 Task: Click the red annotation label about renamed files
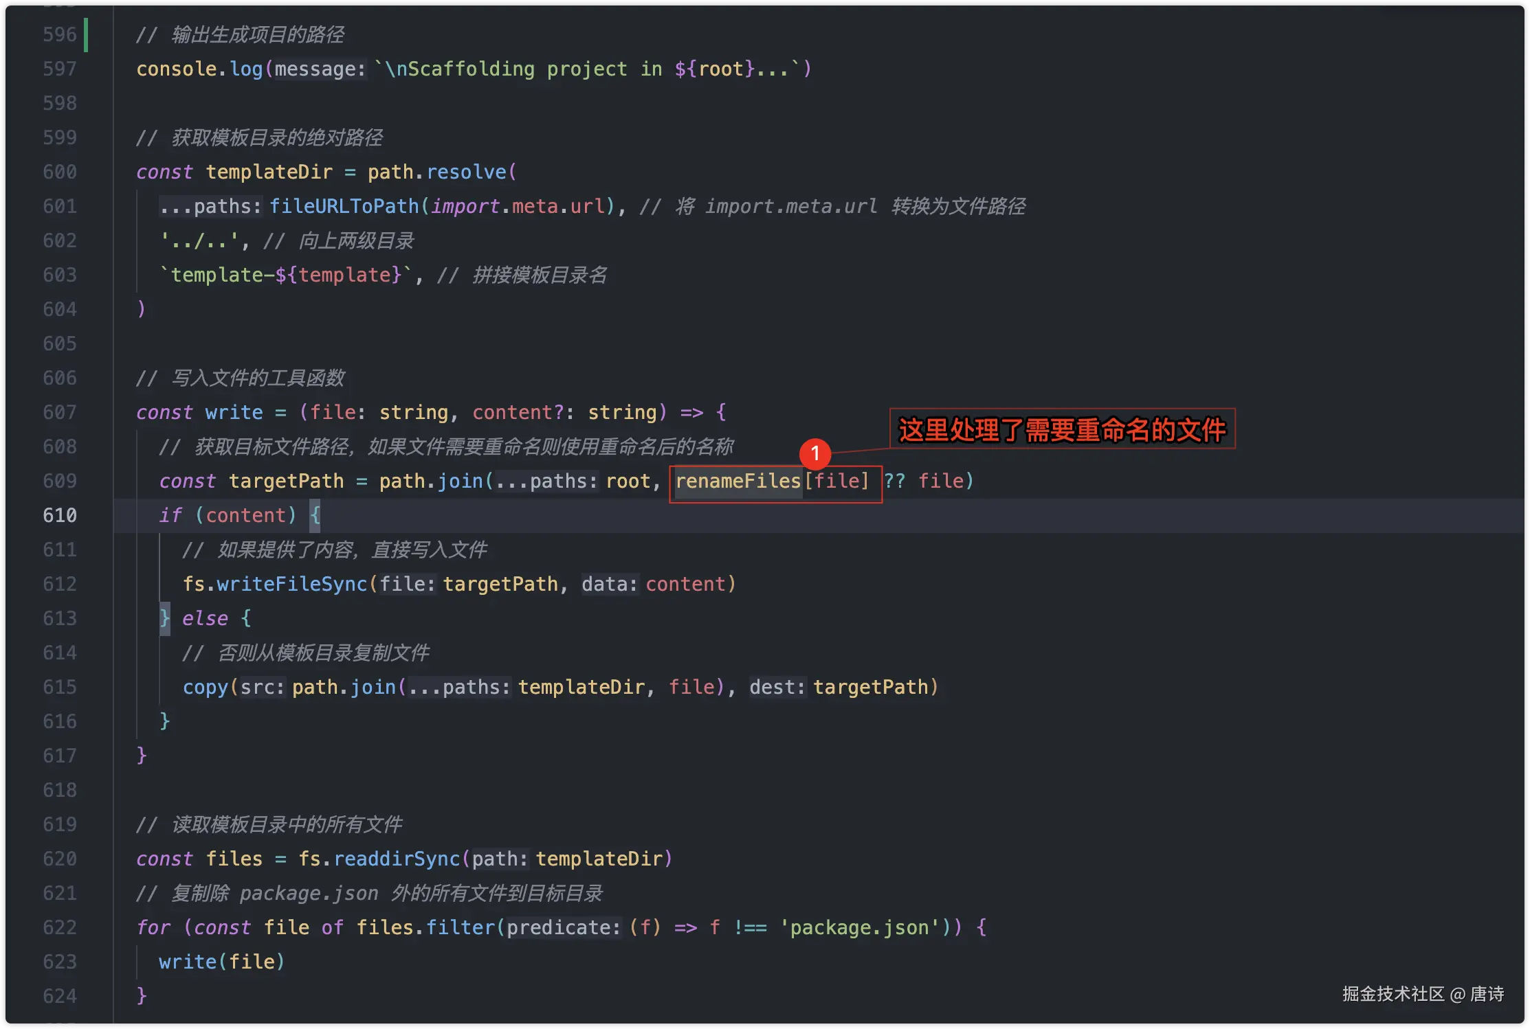click(x=1062, y=430)
